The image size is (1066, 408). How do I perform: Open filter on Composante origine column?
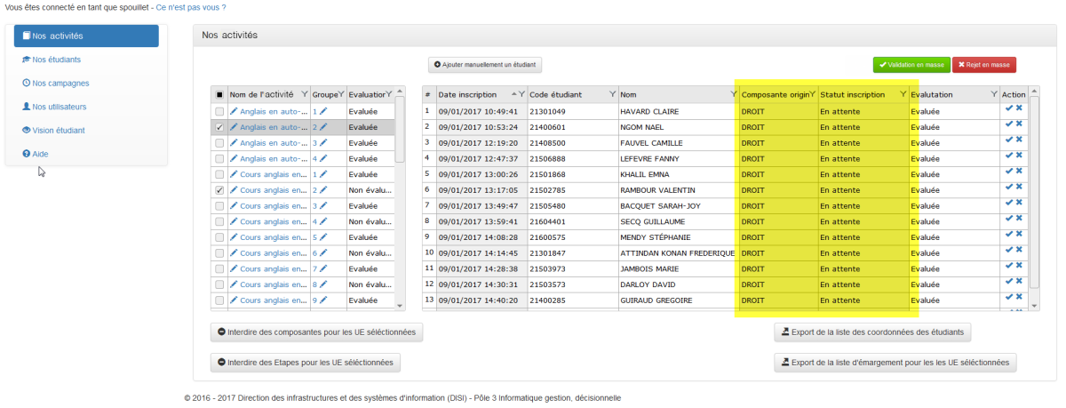point(812,94)
